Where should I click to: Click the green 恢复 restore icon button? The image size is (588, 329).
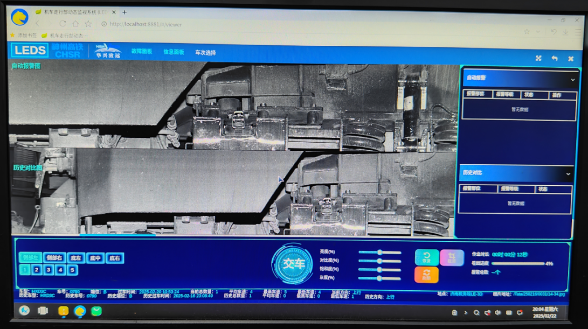coord(426,257)
